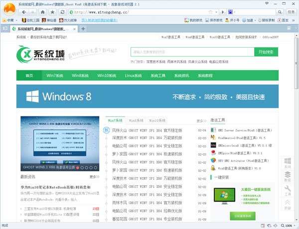Click hot search 深度技术系统
The image size is (299, 229).
tap(156, 62)
